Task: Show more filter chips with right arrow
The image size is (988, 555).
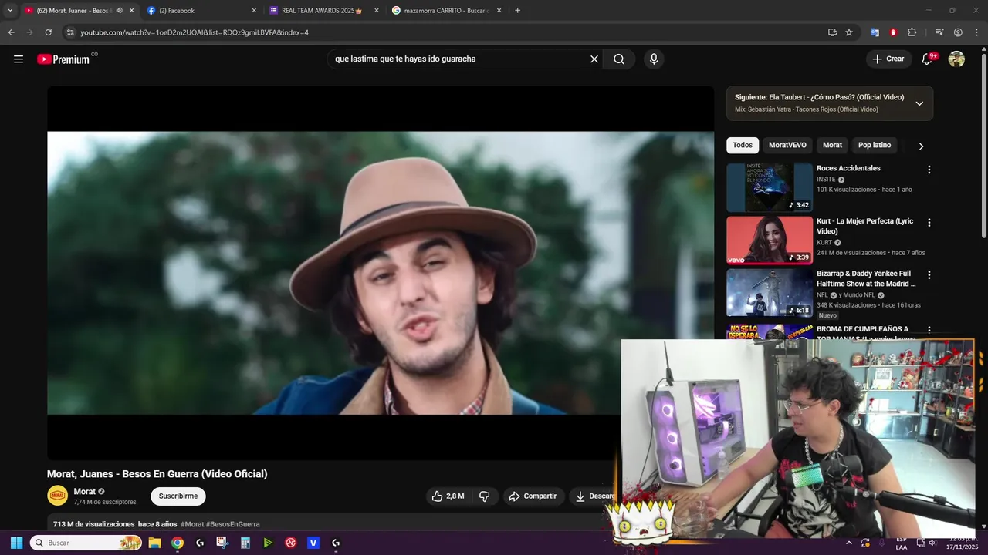Action: pyautogui.click(x=920, y=146)
